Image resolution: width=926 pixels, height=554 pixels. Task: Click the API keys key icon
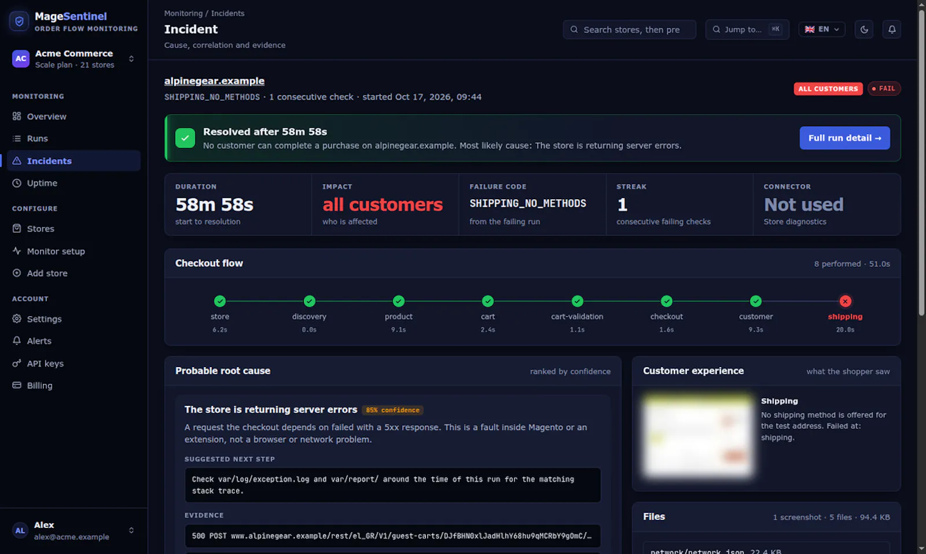17,364
